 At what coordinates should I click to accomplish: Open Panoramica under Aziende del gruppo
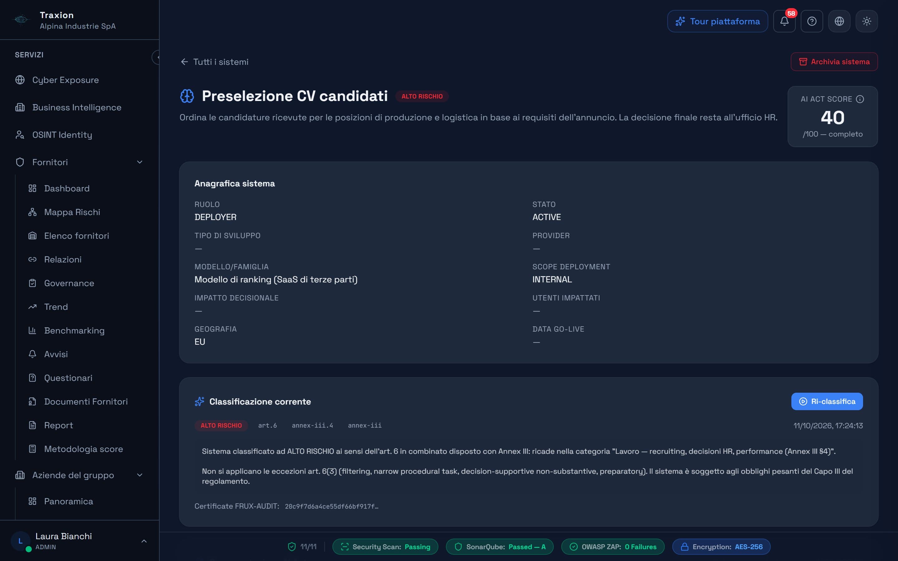85,501
